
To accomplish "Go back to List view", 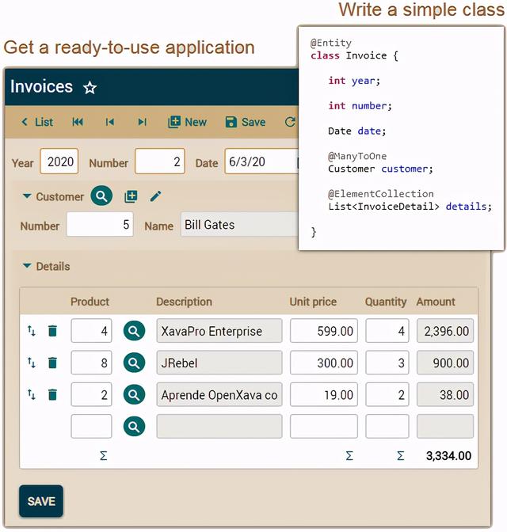I will 37,122.
